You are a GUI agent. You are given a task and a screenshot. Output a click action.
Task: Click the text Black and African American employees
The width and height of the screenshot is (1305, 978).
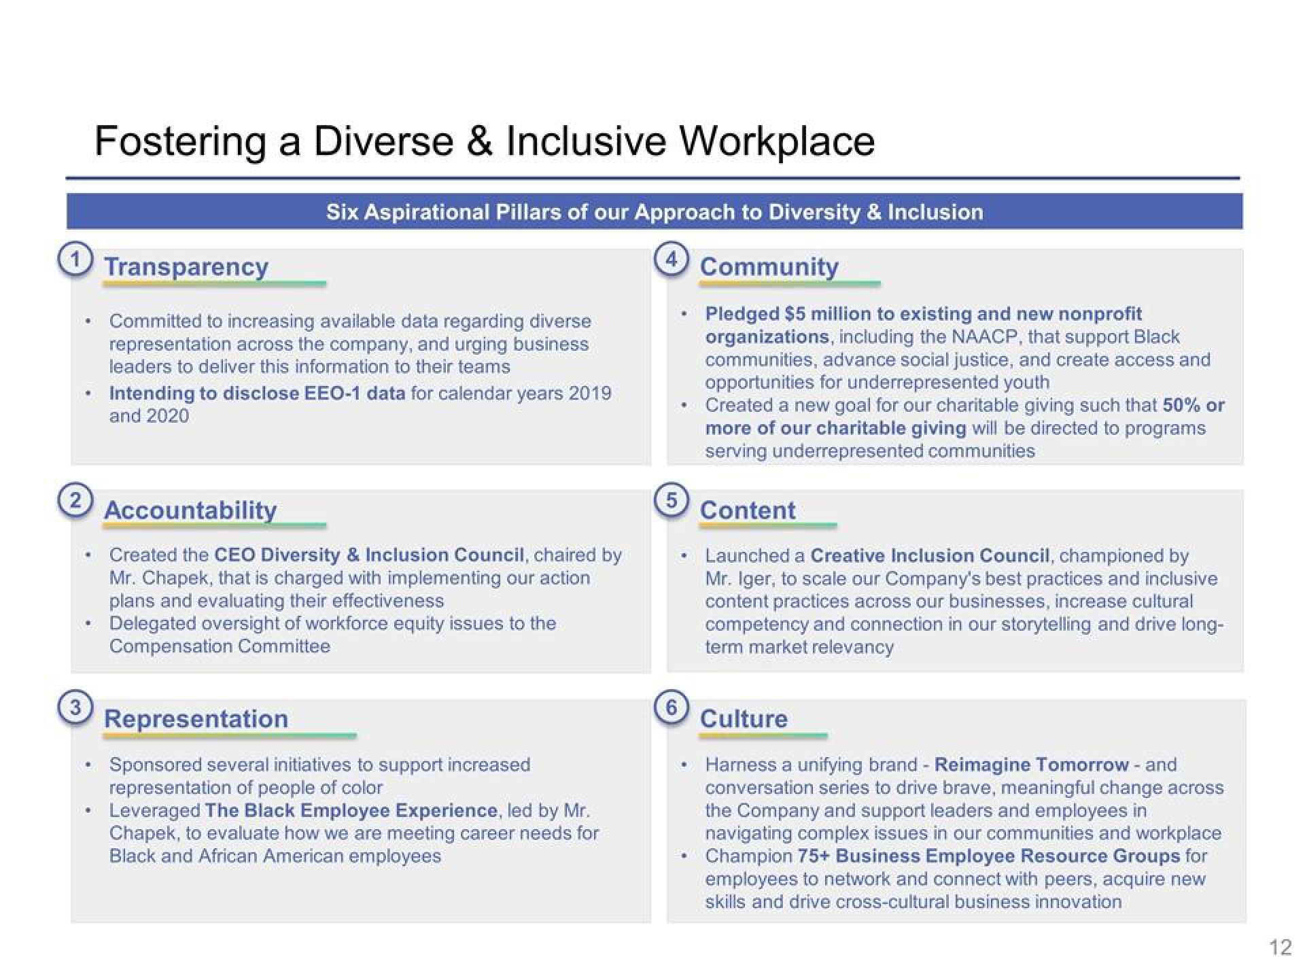tap(275, 856)
